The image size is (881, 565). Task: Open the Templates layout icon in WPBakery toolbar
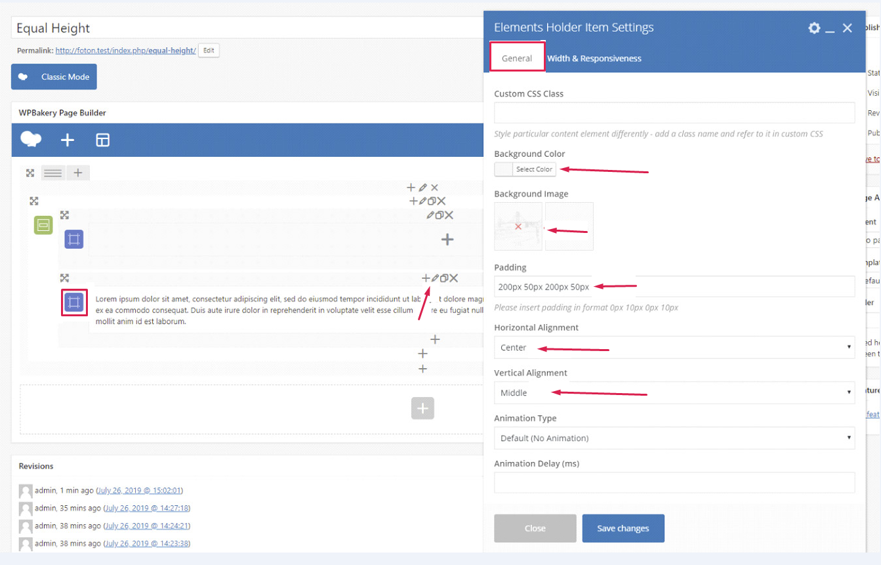103,140
